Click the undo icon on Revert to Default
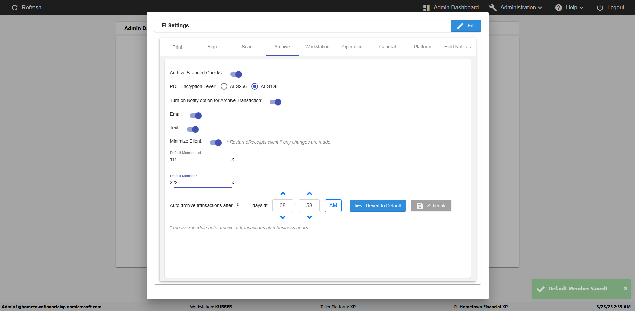Screen dimensions: 635x311 click(359, 206)
